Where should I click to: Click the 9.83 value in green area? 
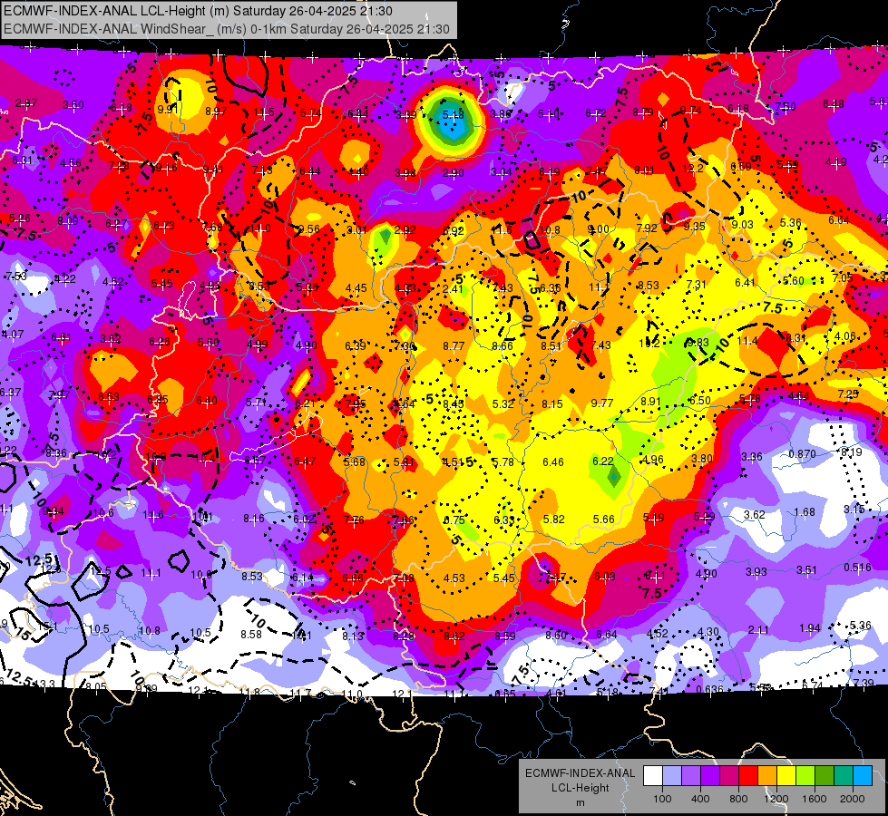tap(698, 342)
